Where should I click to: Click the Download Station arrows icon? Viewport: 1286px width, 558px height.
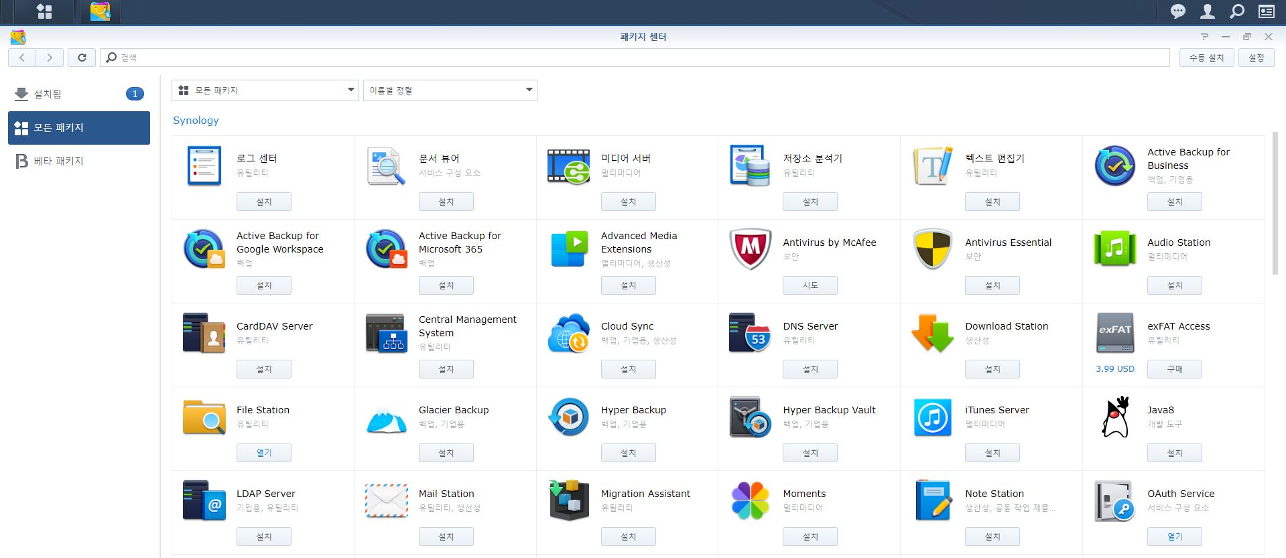coord(932,333)
